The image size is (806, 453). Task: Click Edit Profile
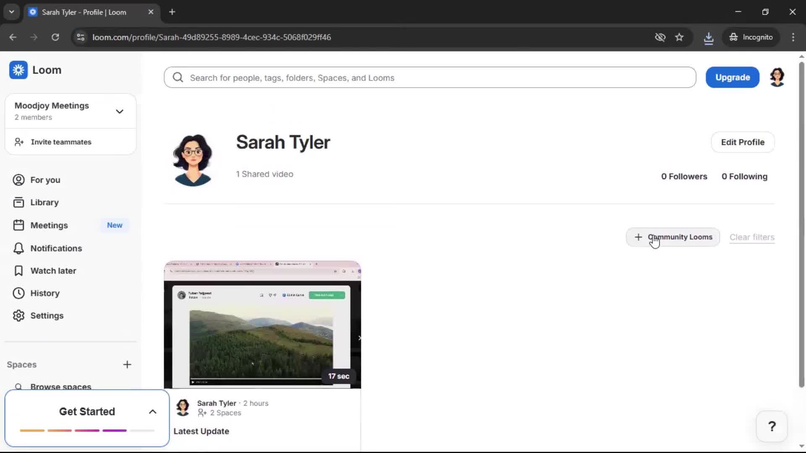coord(743,142)
